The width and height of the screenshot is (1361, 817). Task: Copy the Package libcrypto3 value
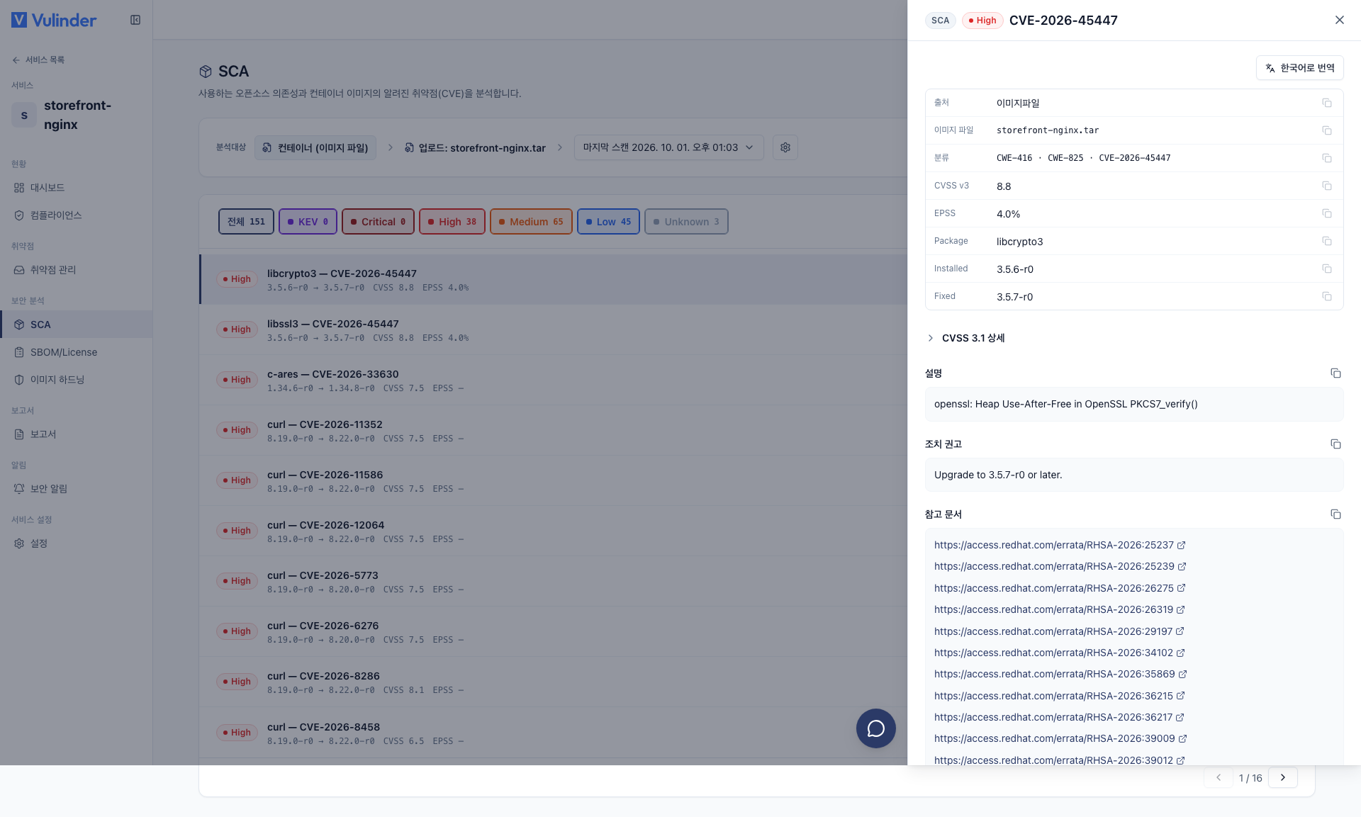tap(1326, 241)
